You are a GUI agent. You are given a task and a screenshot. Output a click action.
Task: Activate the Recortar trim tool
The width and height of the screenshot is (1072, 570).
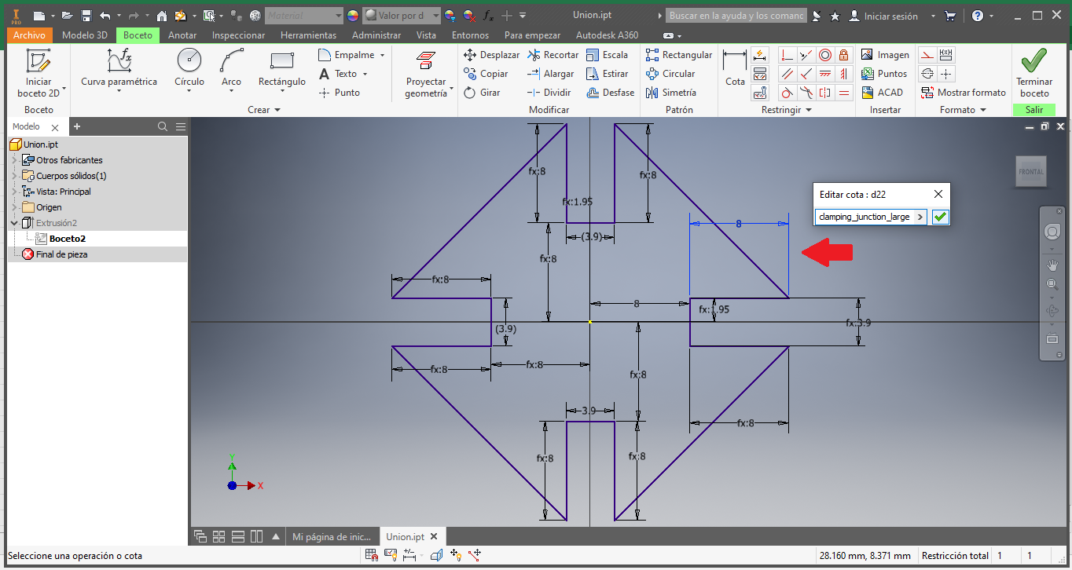[553, 55]
